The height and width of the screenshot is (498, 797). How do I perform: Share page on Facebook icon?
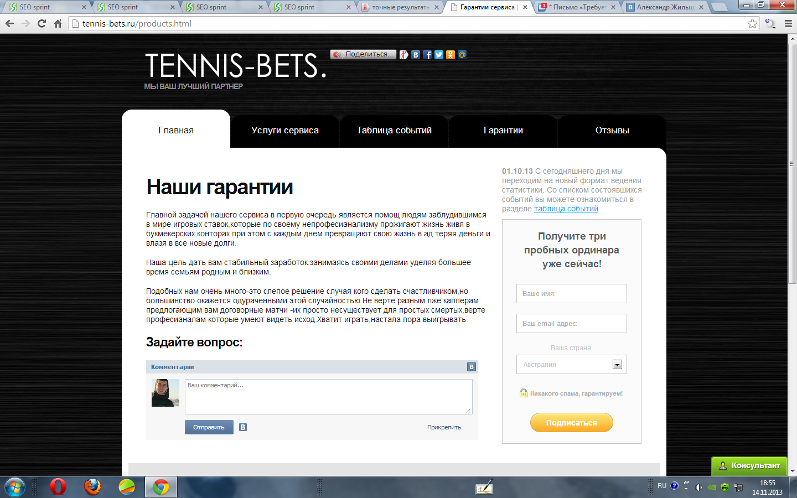click(427, 55)
